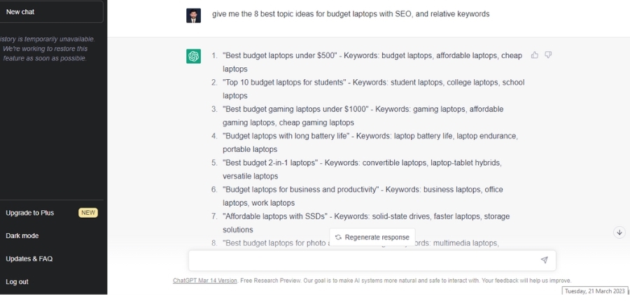This screenshot has height=301, width=630.
Task: Click the thumbs up feedback icon
Action: 534,55
